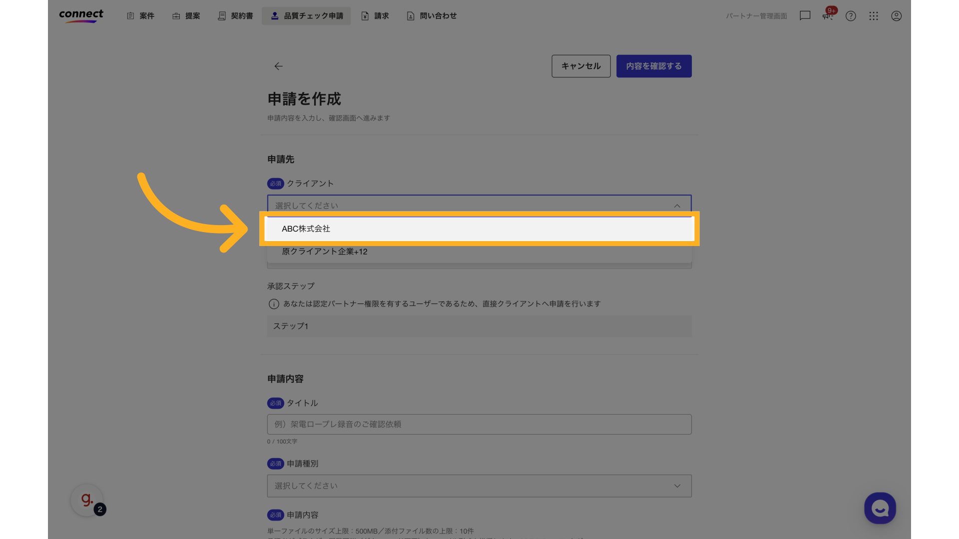Open パートナー管理画面 menu item
Viewport: 959px width, 539px height.
click(x=756, y=15)
